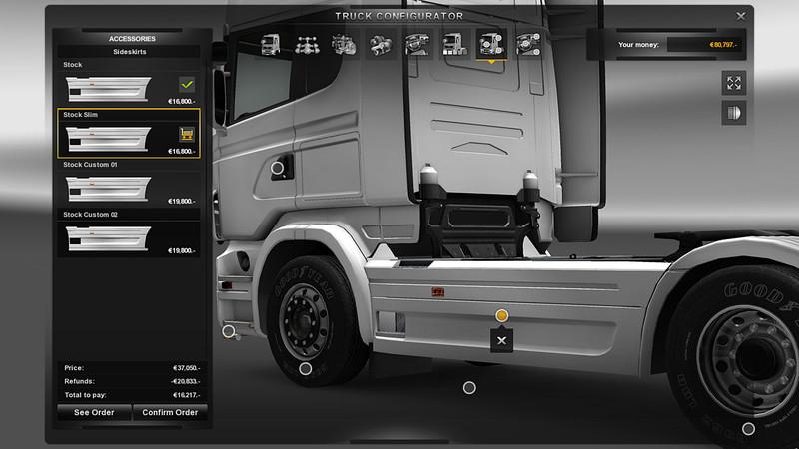Click the fullscreen view icon
799x449 pixels.
(734, 83)
